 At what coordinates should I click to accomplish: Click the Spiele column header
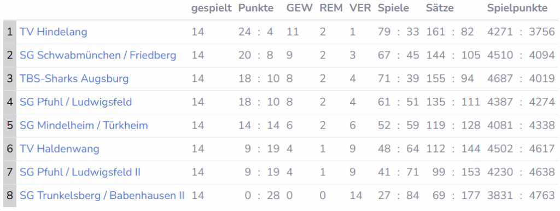pyautogui.click(x=393, y=9)
